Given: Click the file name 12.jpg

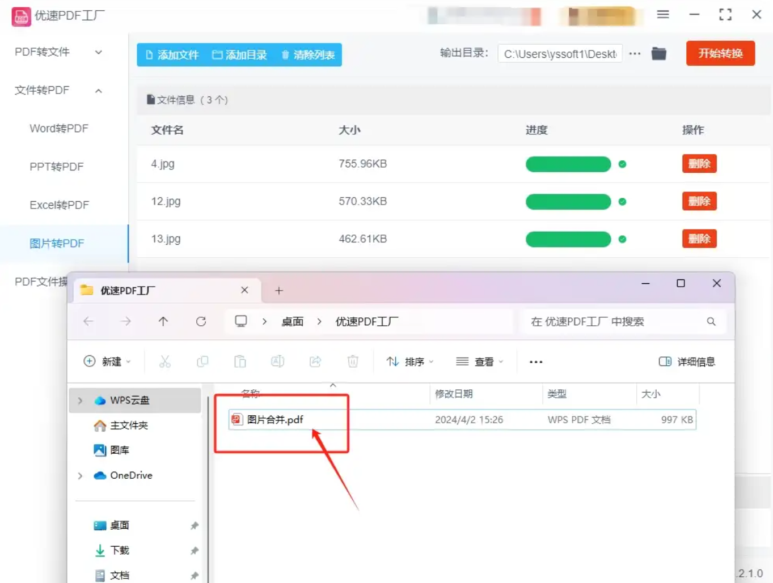Looking at the screenshot, I should point(166,201).
